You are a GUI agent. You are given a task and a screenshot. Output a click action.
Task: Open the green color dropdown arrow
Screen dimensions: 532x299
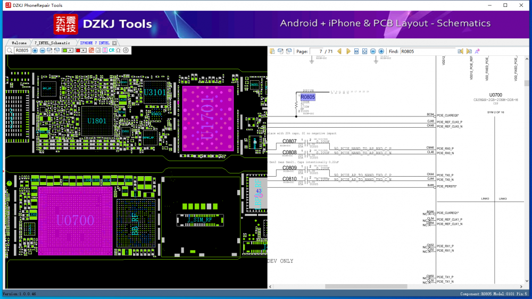tap(71, 51)
